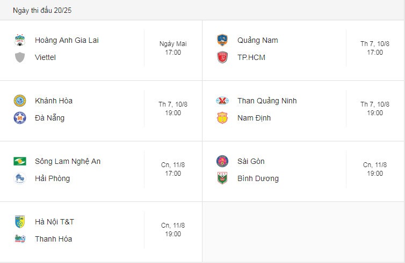Open the Hoàng Anh Gia Lai team name

67,41
